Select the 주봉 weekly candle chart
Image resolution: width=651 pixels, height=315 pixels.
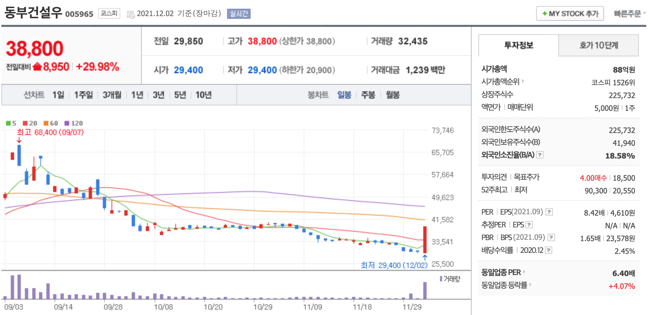point(368,95)
